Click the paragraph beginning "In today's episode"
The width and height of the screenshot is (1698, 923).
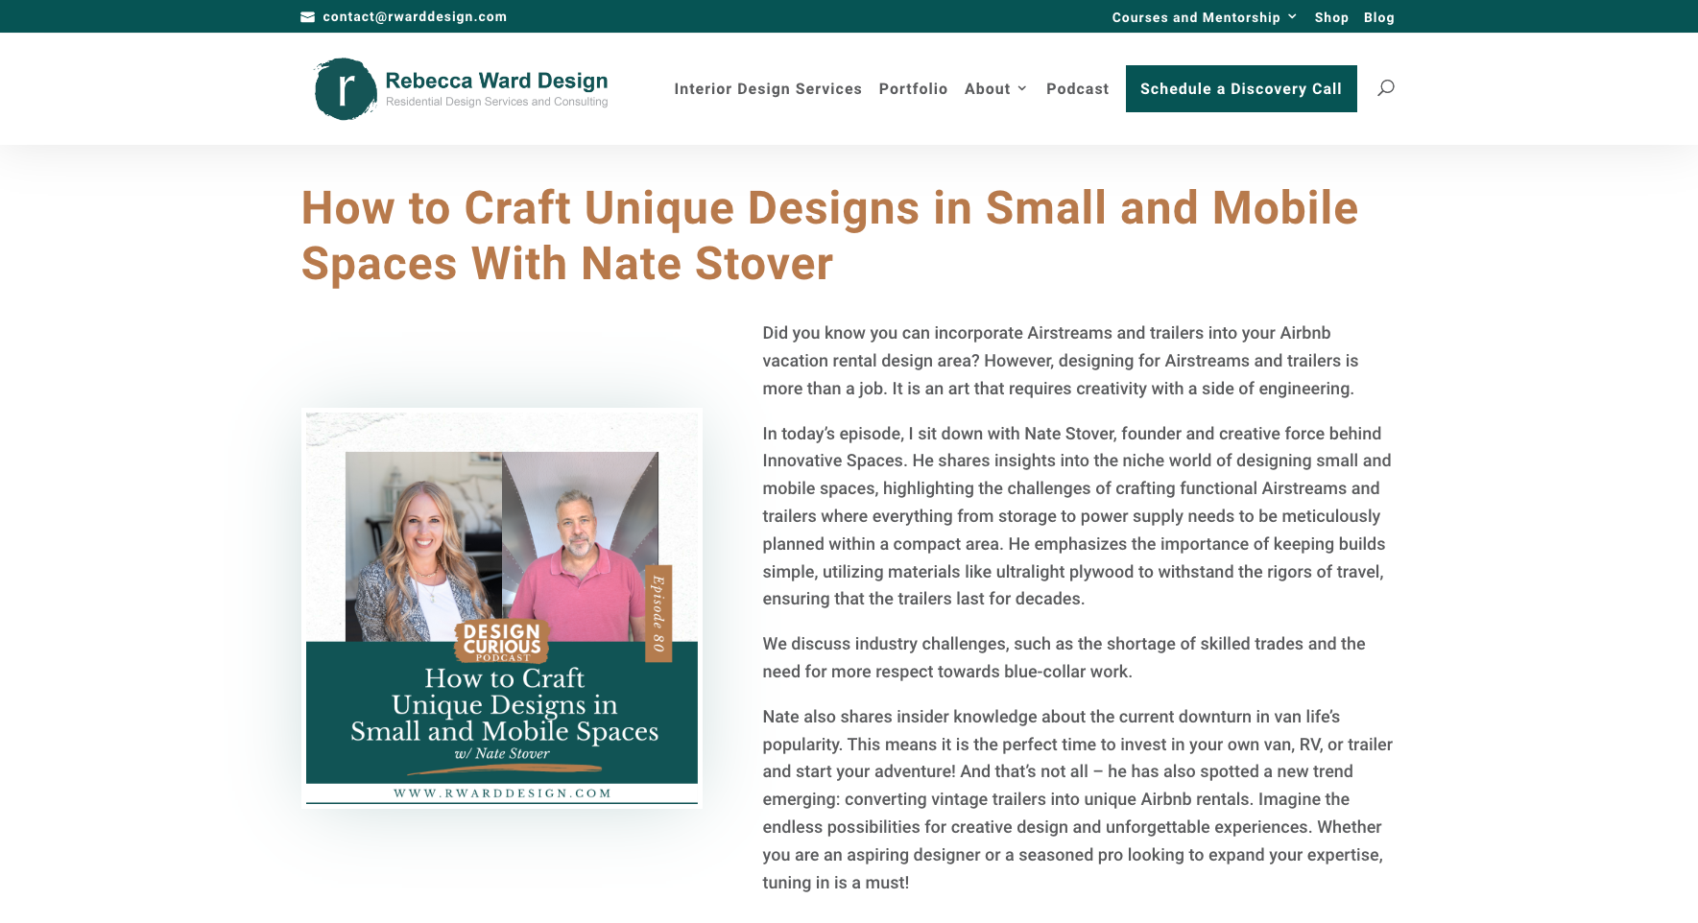tap(1077, 516)
